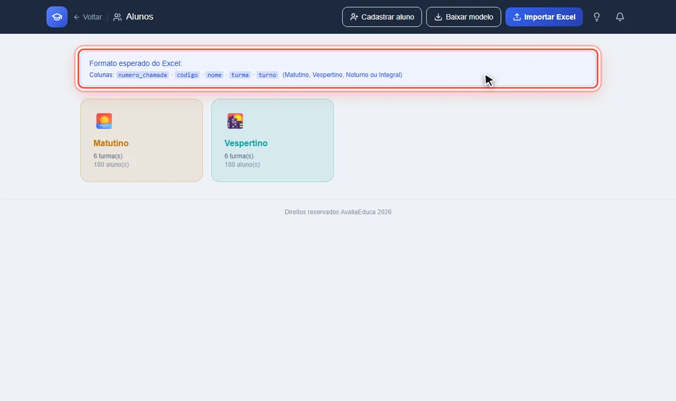Click the codigo column tag
676x401 pixels.
(187, 75)
